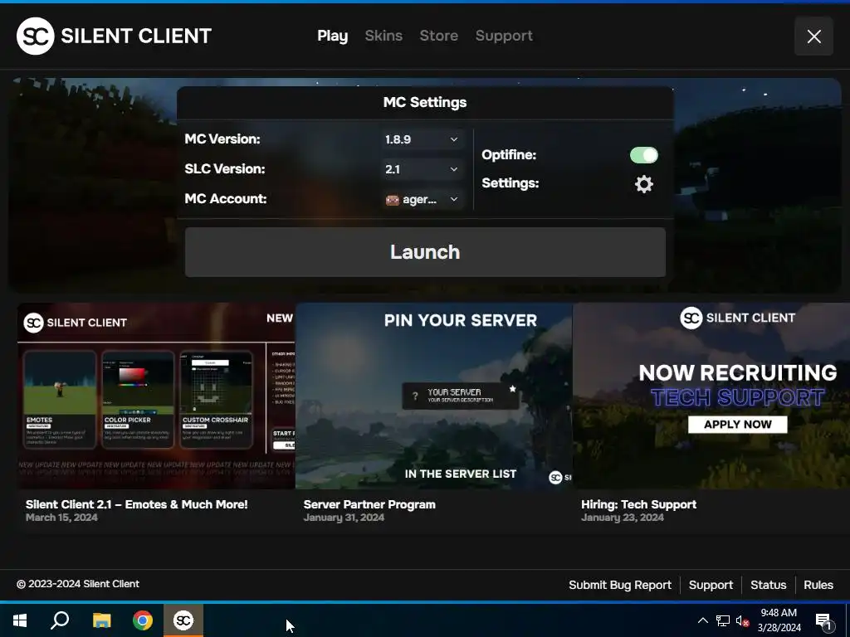Click the Launch button
This screenshot has height=637, width=850.
pos(425,252)
